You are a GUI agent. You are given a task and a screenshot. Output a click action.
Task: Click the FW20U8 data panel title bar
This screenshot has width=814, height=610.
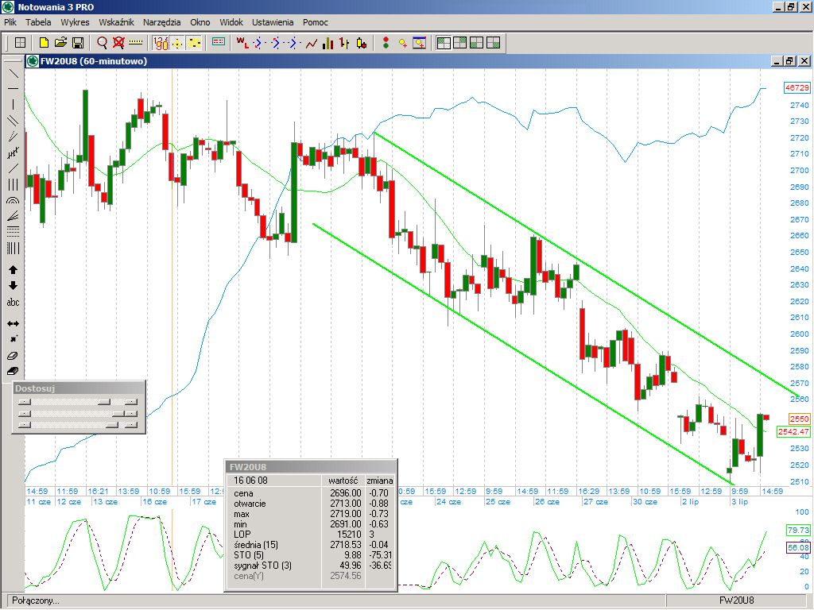[x=310, y=467]
